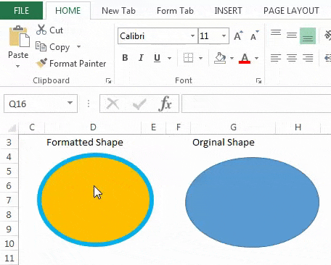Select column G header
Viewport: 331px width, 265px height.
pyautogui.click(x=233, y=127)
